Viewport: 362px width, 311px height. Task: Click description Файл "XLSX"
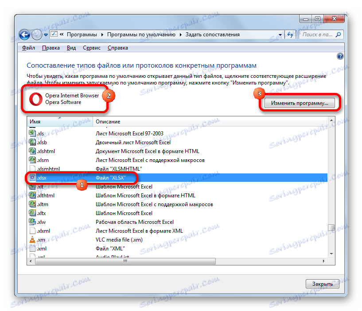tap(111, 178)
